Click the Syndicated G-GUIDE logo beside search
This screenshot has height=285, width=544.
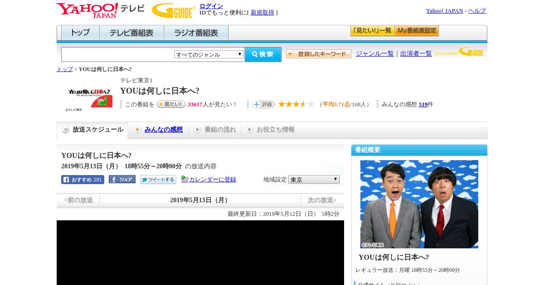click(x=458, y=52)
